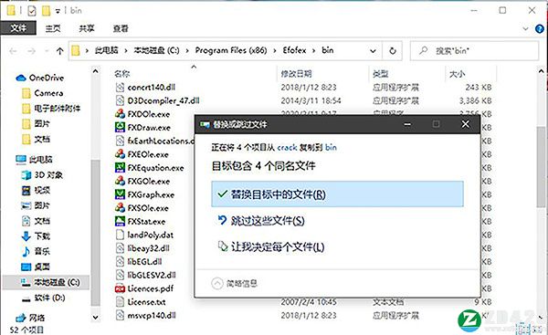Click the 桌面 desktop icon in sidebar
Viewport: 548px width, 335px height.
pyautogui.click(x=26, y=267)
